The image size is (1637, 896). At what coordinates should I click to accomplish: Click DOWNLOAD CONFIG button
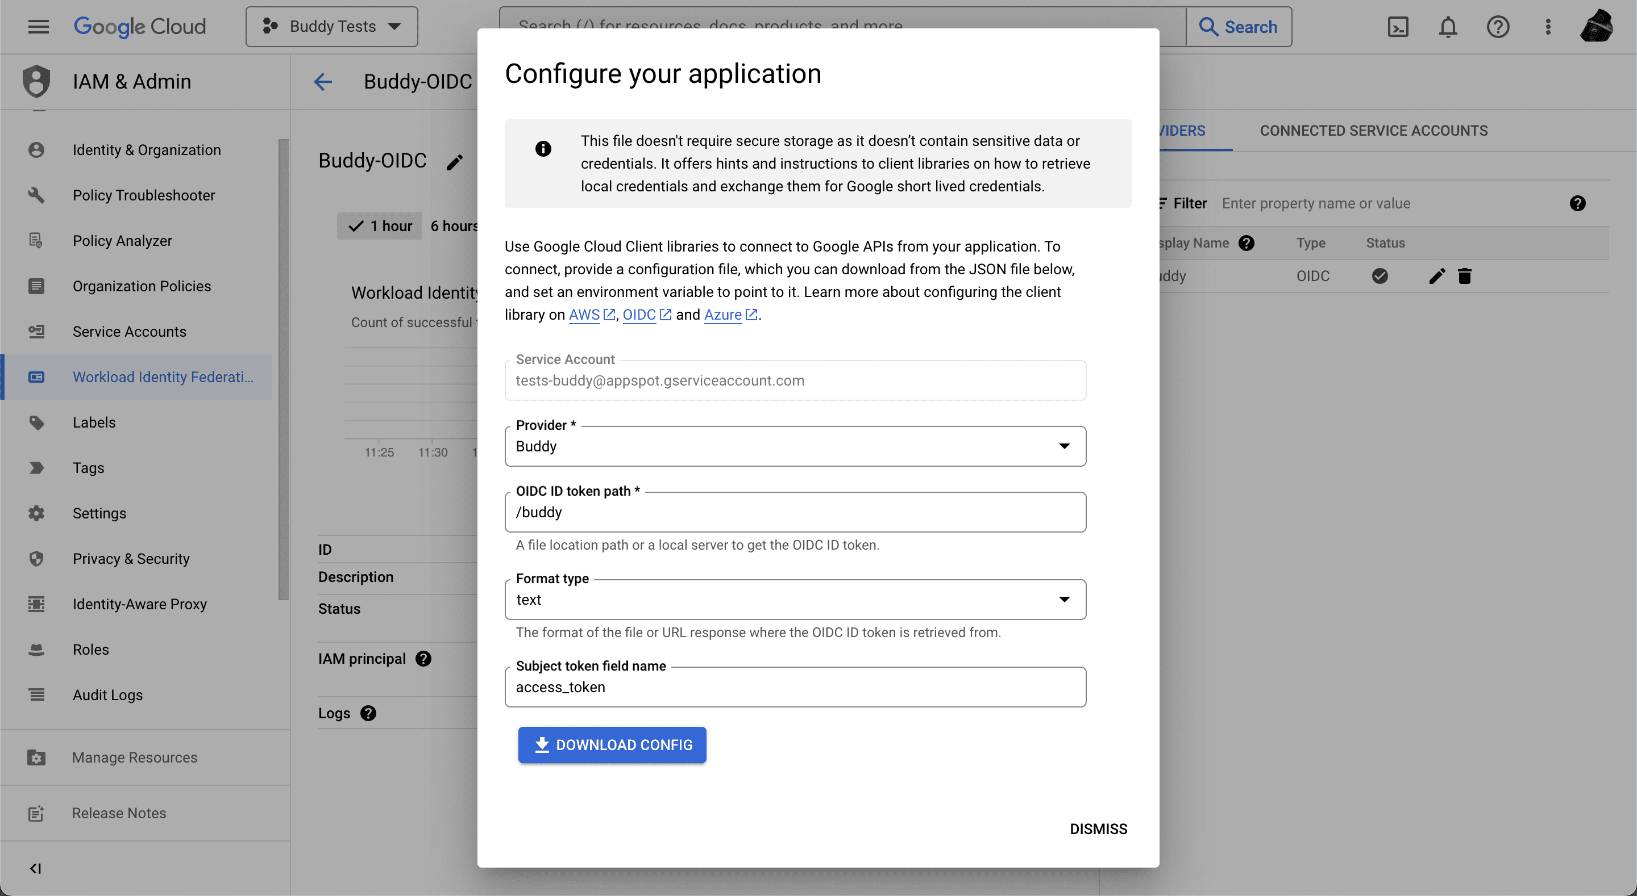[x=612, y=745]
